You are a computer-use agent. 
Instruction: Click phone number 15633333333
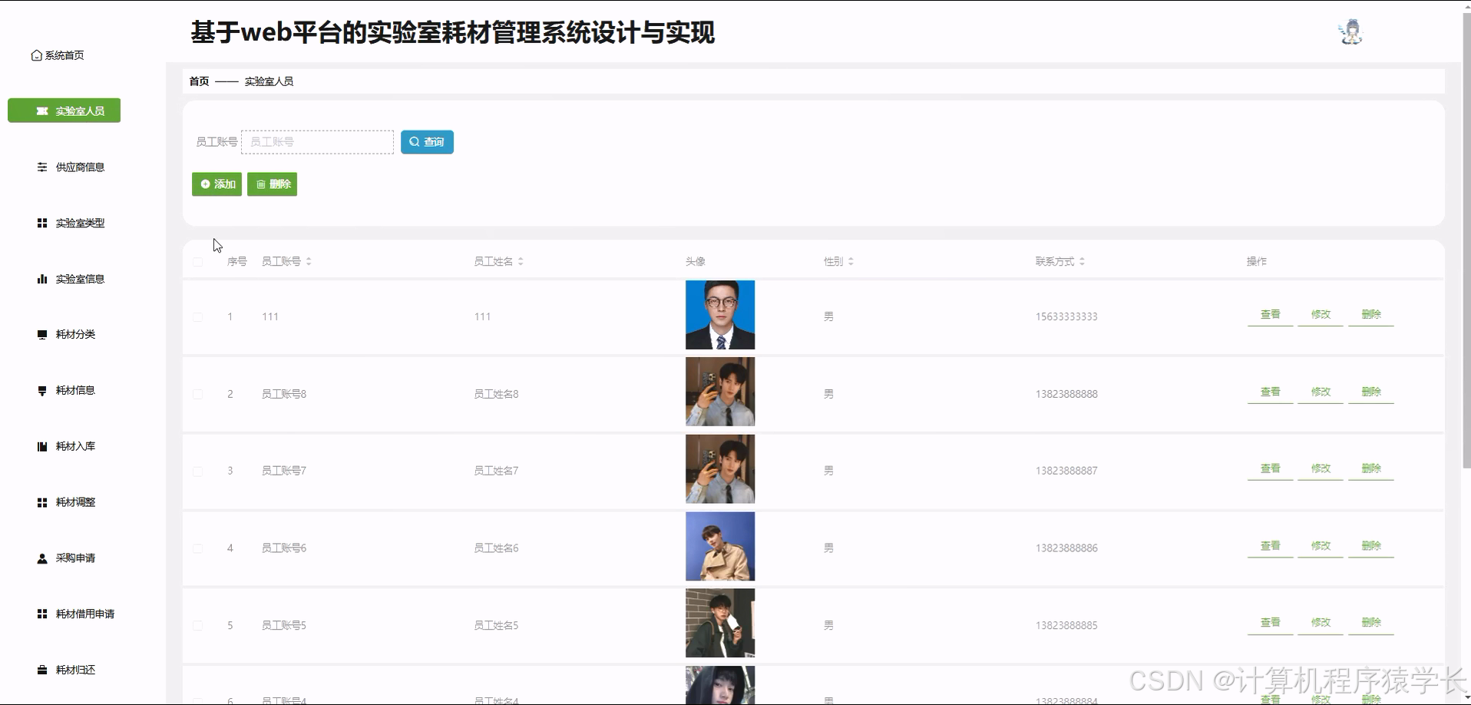[1066, 316]
